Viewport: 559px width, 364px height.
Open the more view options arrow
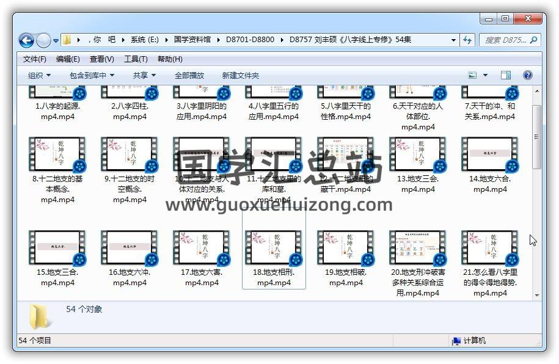(486, 75)
